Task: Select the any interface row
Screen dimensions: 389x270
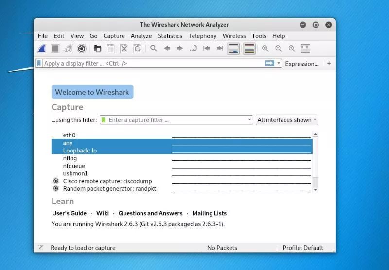Action: click(x=182, y=143)
